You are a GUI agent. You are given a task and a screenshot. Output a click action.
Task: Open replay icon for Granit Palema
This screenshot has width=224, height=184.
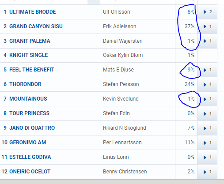pyautogui.click(x=205, y=41)
